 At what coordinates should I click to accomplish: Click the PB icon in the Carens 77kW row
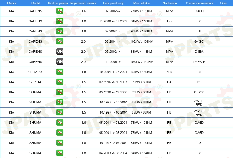pyautogui.click(x=60, y=11)
